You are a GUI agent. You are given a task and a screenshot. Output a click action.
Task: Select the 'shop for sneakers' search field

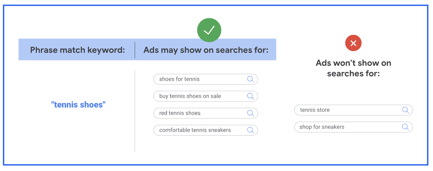353,127
